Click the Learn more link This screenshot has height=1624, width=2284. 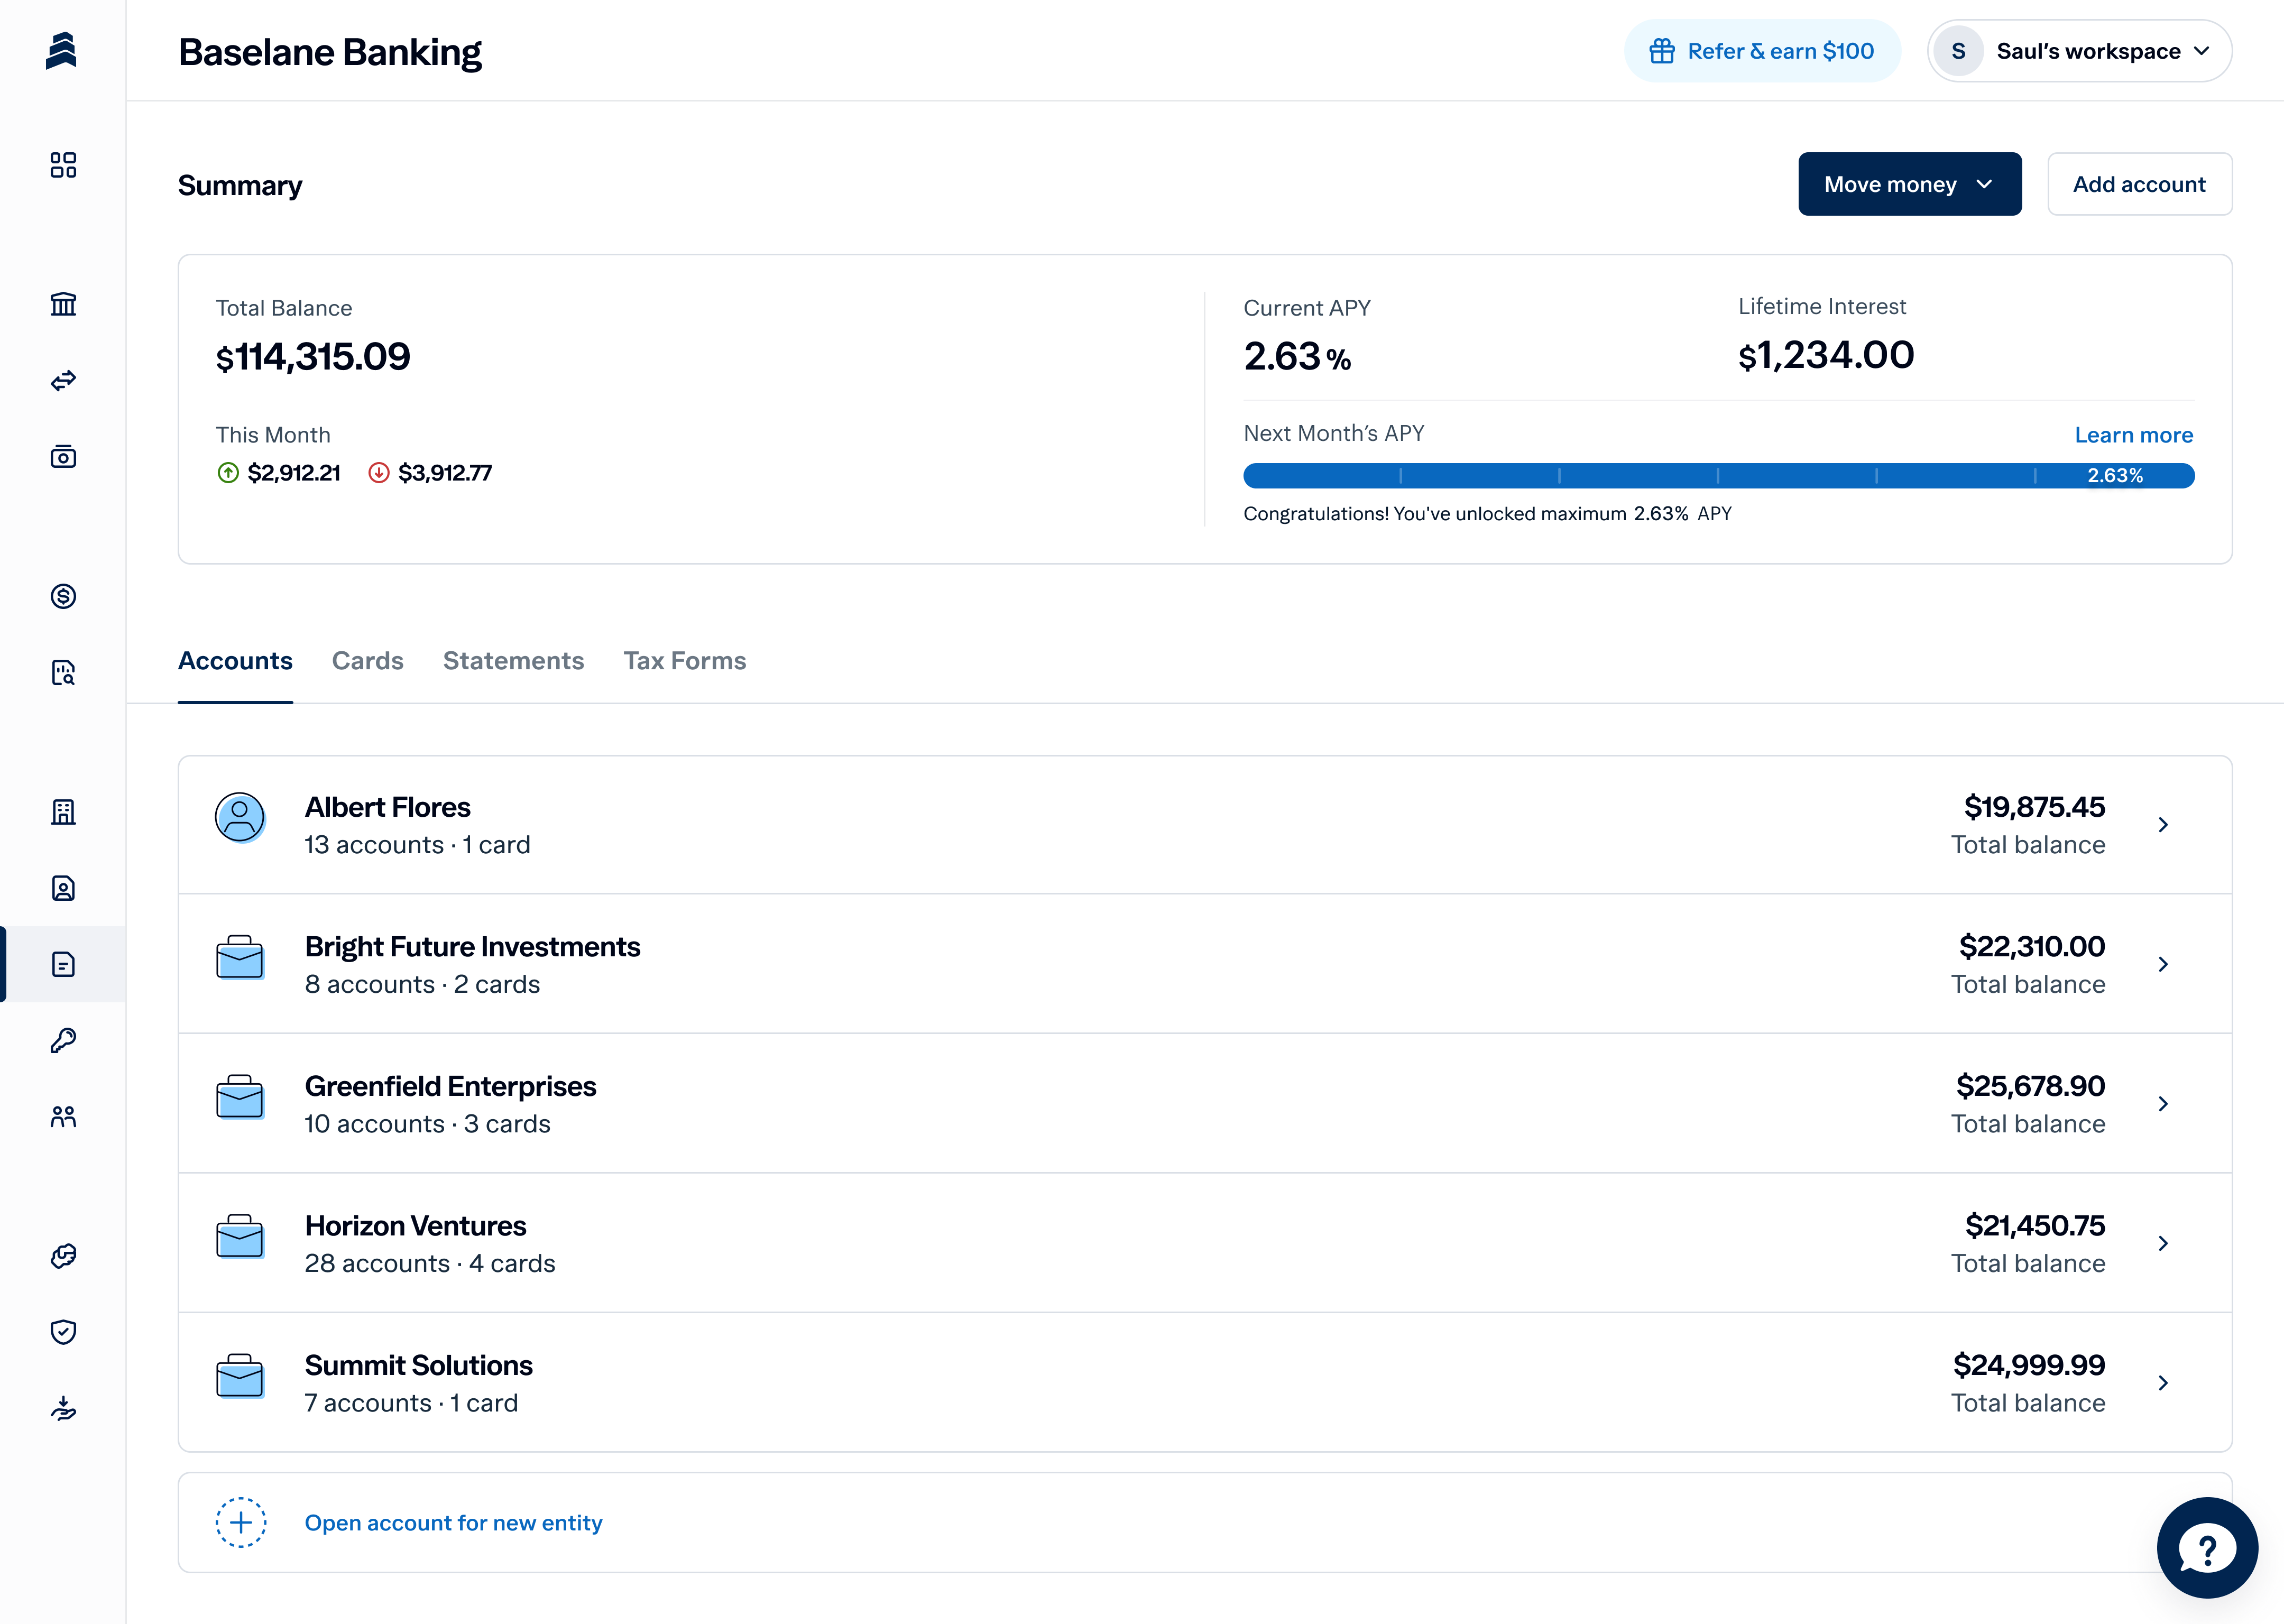pos(2132,435)
